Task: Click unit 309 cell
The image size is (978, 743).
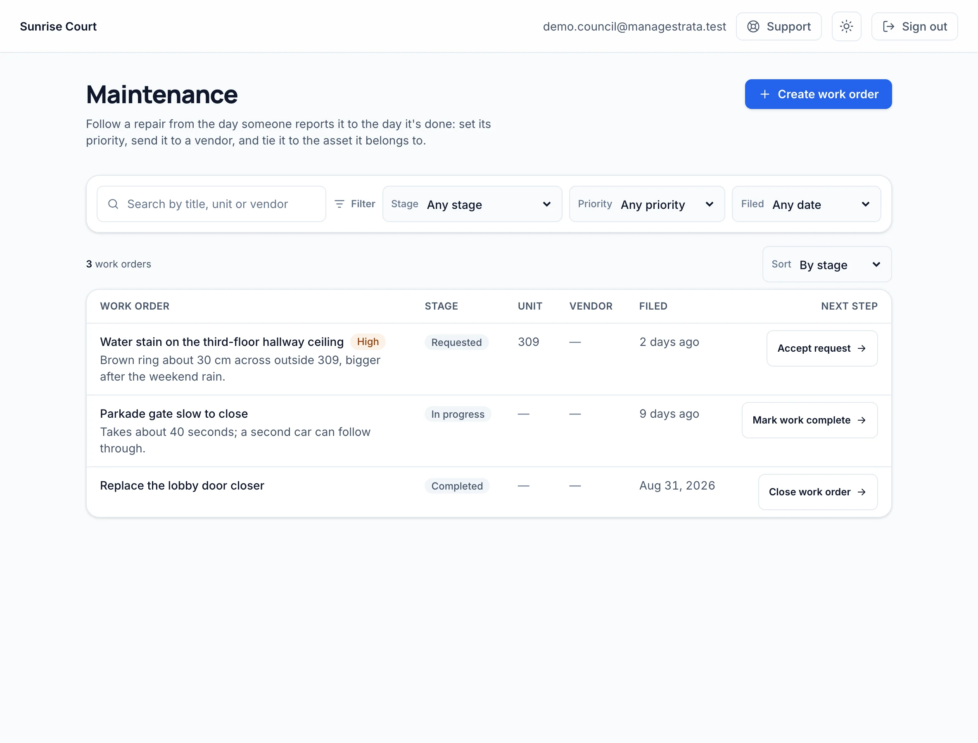Action: coord(528,342)
